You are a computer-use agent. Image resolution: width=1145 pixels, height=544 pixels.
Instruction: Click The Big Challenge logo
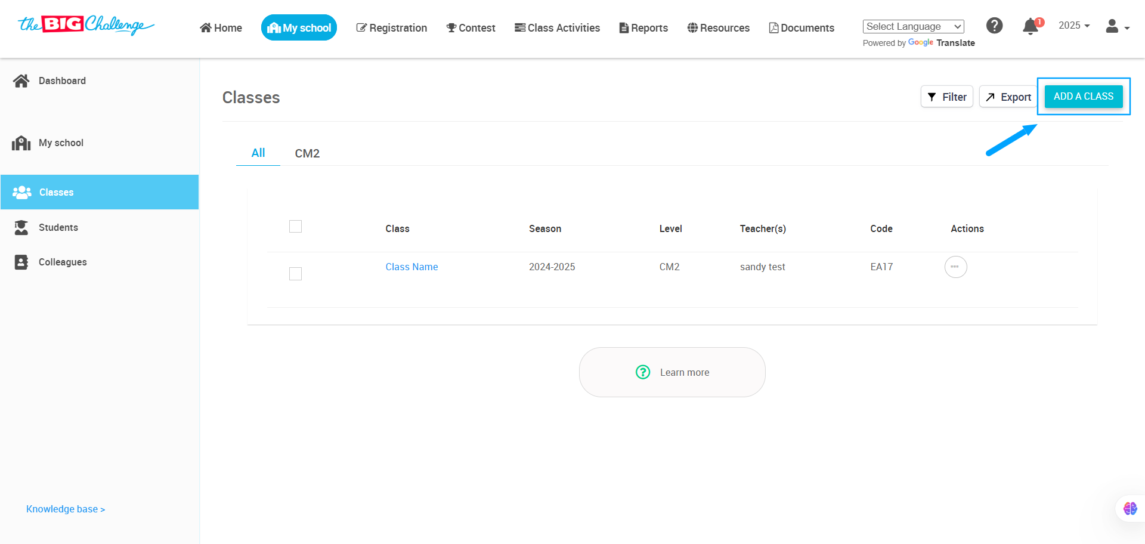86,25
